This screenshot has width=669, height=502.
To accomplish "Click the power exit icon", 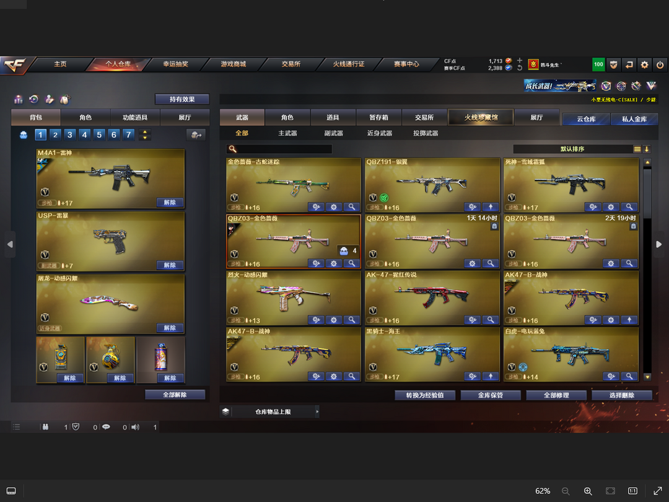I will (x=660, y=64).
